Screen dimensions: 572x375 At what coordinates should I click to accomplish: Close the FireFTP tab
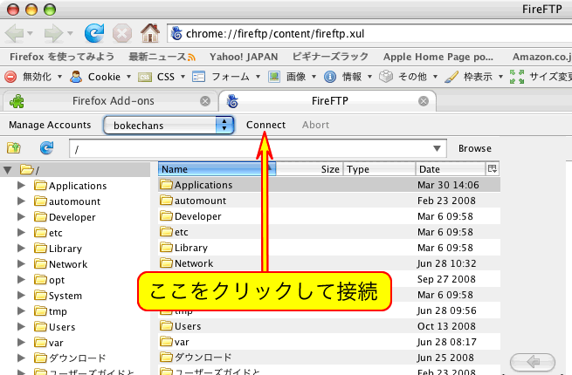point(424,101)
